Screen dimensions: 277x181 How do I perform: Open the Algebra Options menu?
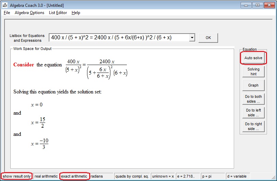click(29, 13)
